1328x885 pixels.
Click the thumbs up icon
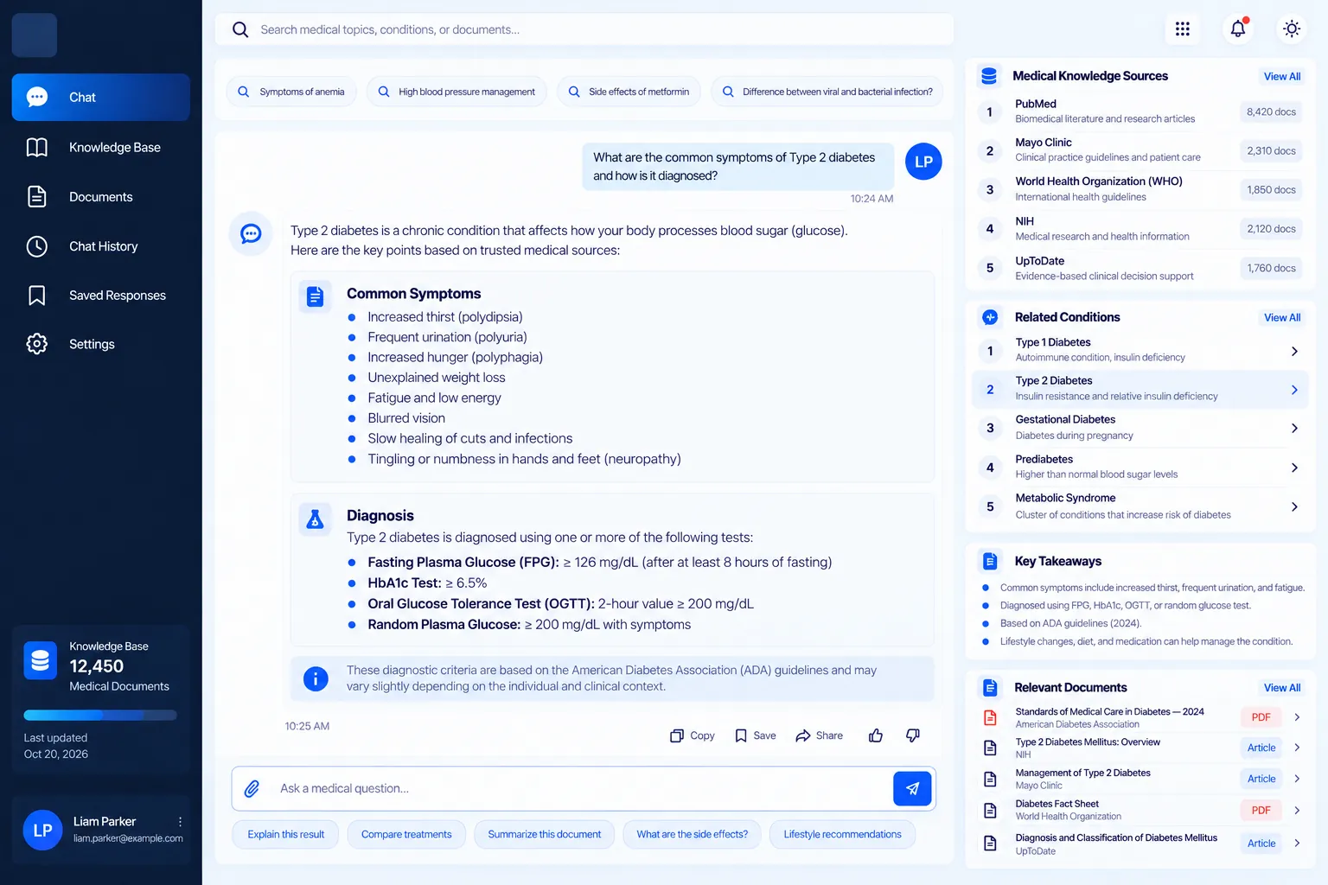[876, 735]
